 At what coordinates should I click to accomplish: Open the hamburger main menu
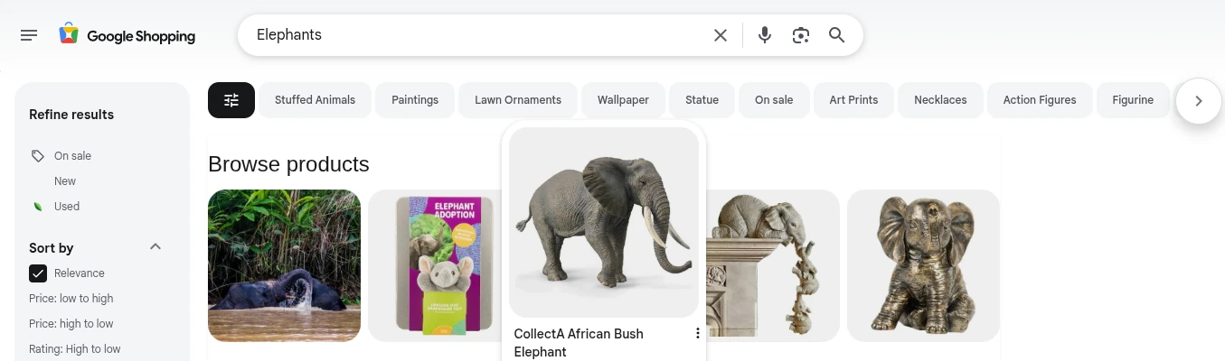click(29, 35)
